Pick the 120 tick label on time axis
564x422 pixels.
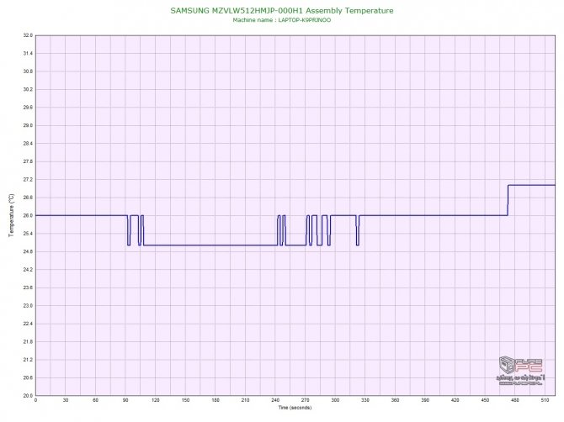156,400
